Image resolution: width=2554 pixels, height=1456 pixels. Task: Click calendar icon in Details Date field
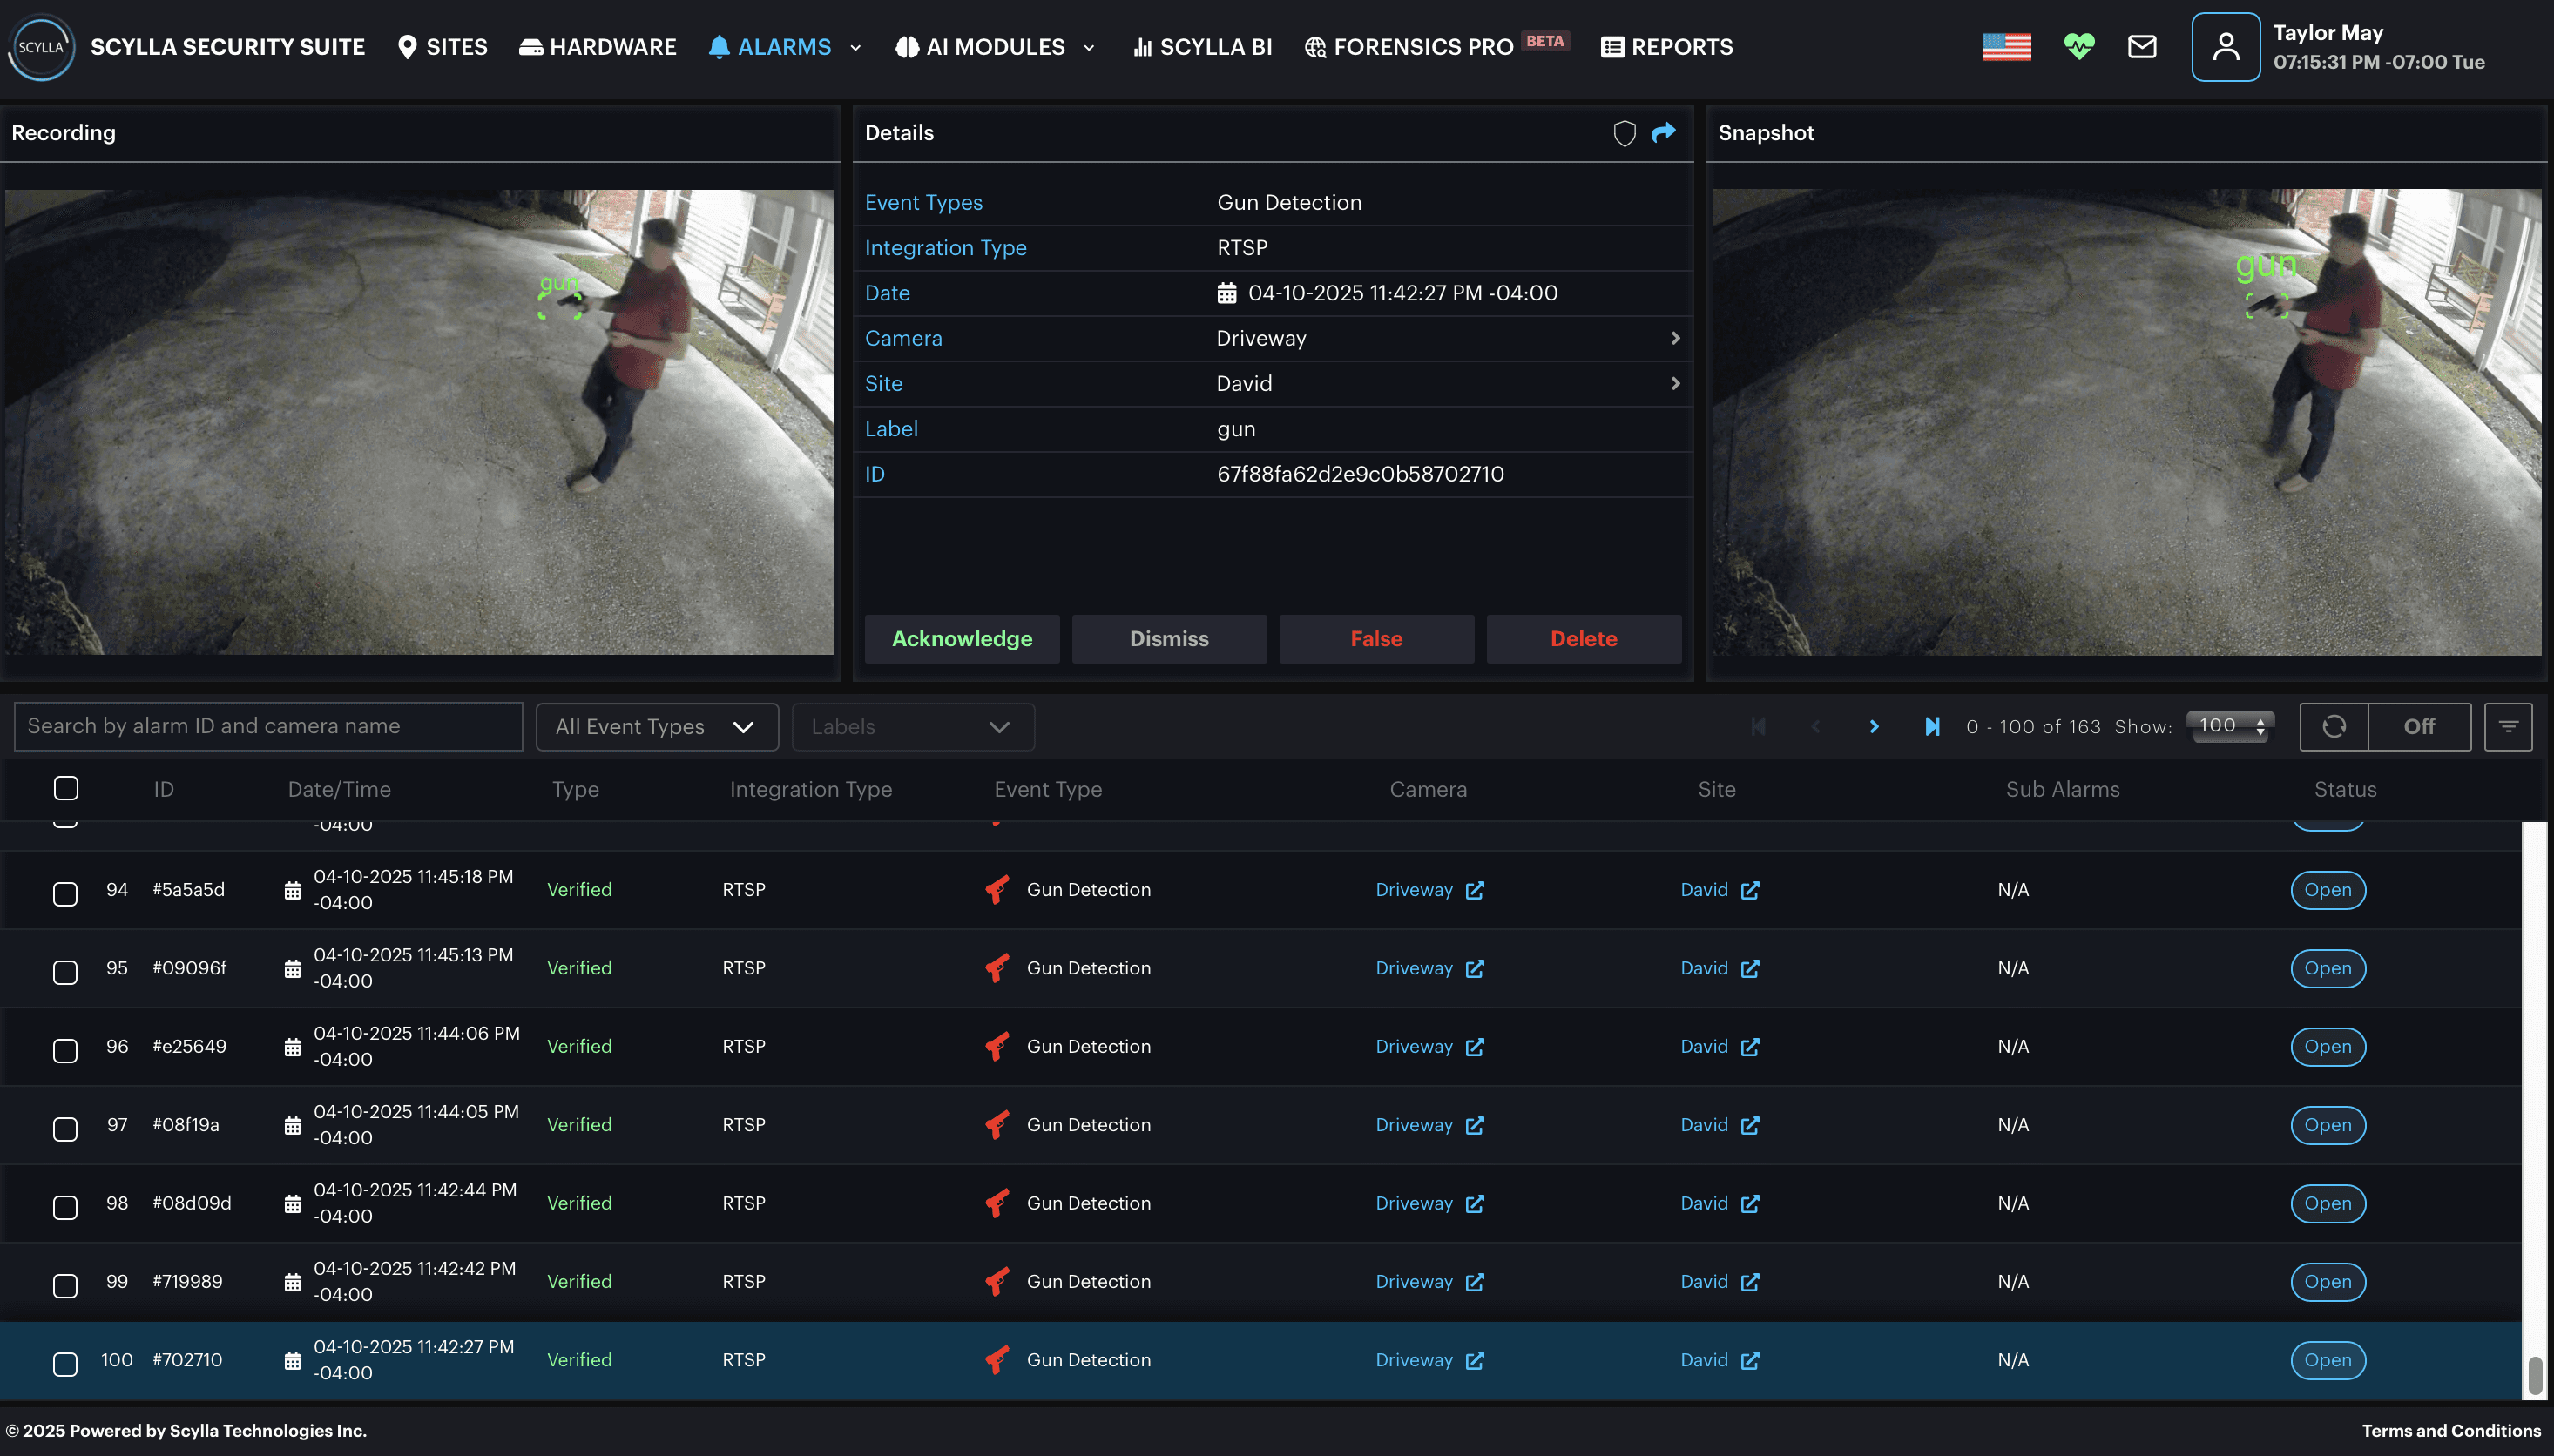click(1227, 293)
